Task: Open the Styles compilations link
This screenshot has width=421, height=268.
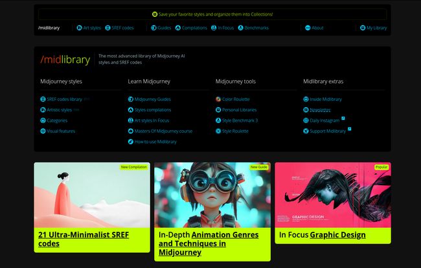Action: click(x=153, y=109)
